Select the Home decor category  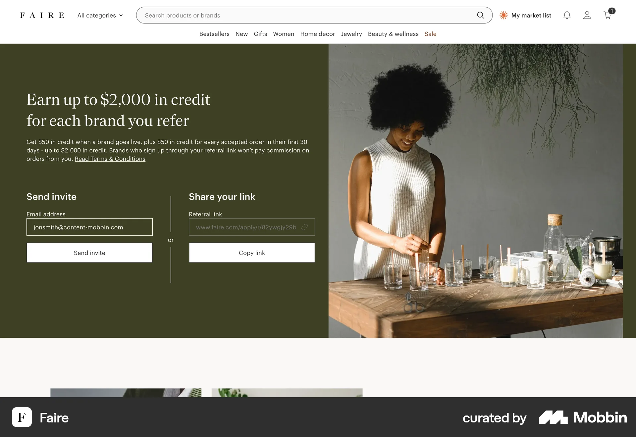coord(317,34)
